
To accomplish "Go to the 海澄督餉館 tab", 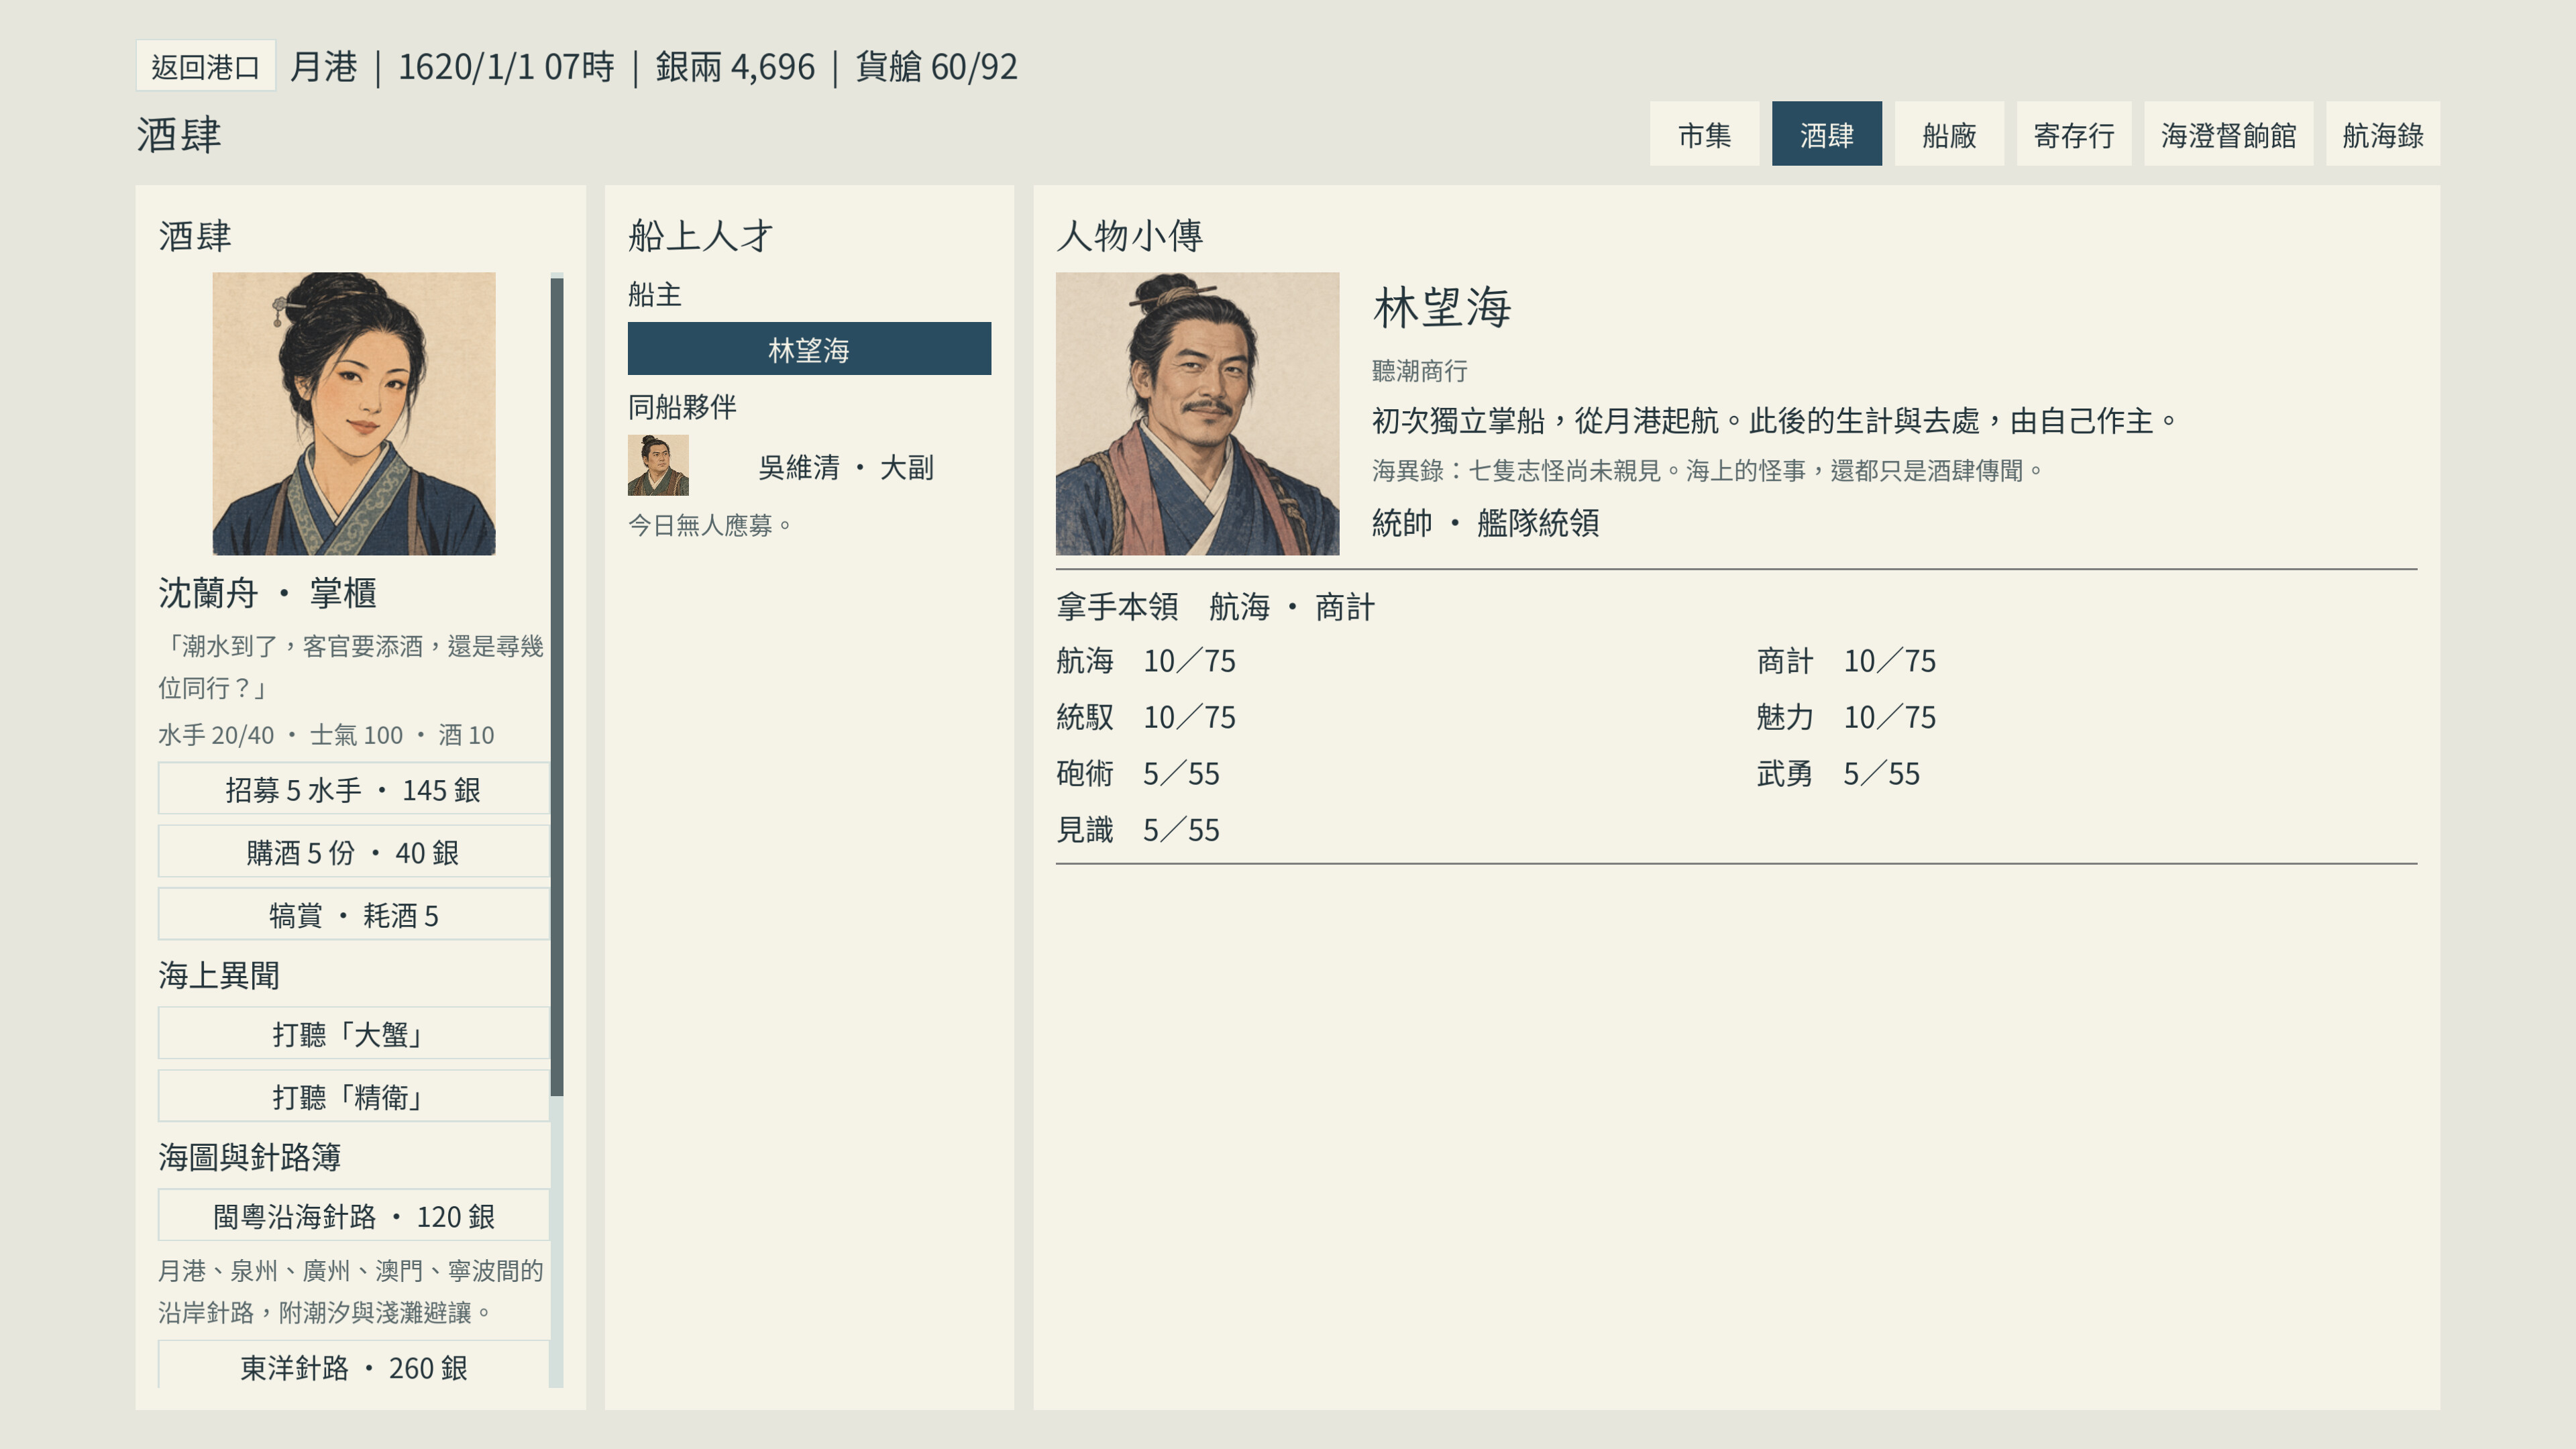I will pyautogui.click(x=2228, y=134).
